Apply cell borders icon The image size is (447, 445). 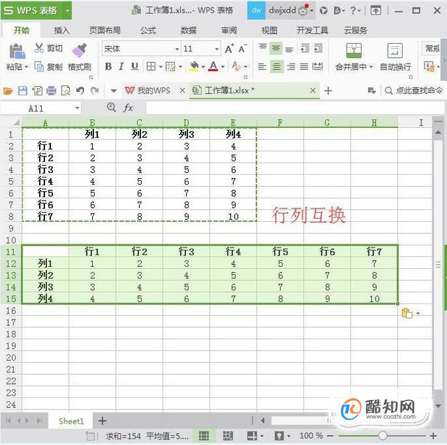[x=151, y=67]
